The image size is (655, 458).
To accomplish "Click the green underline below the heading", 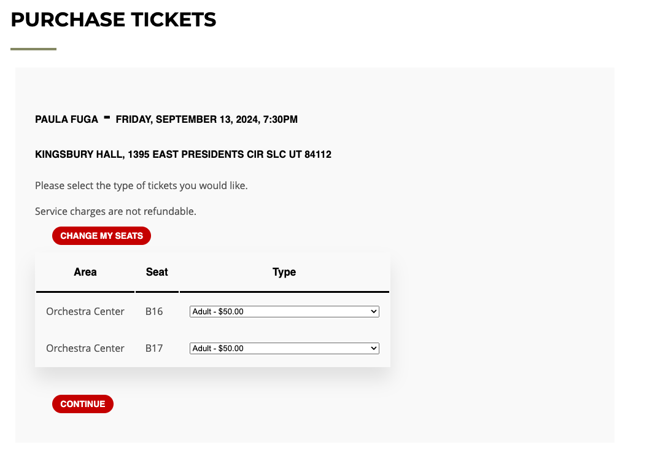I will pos(33,49).
